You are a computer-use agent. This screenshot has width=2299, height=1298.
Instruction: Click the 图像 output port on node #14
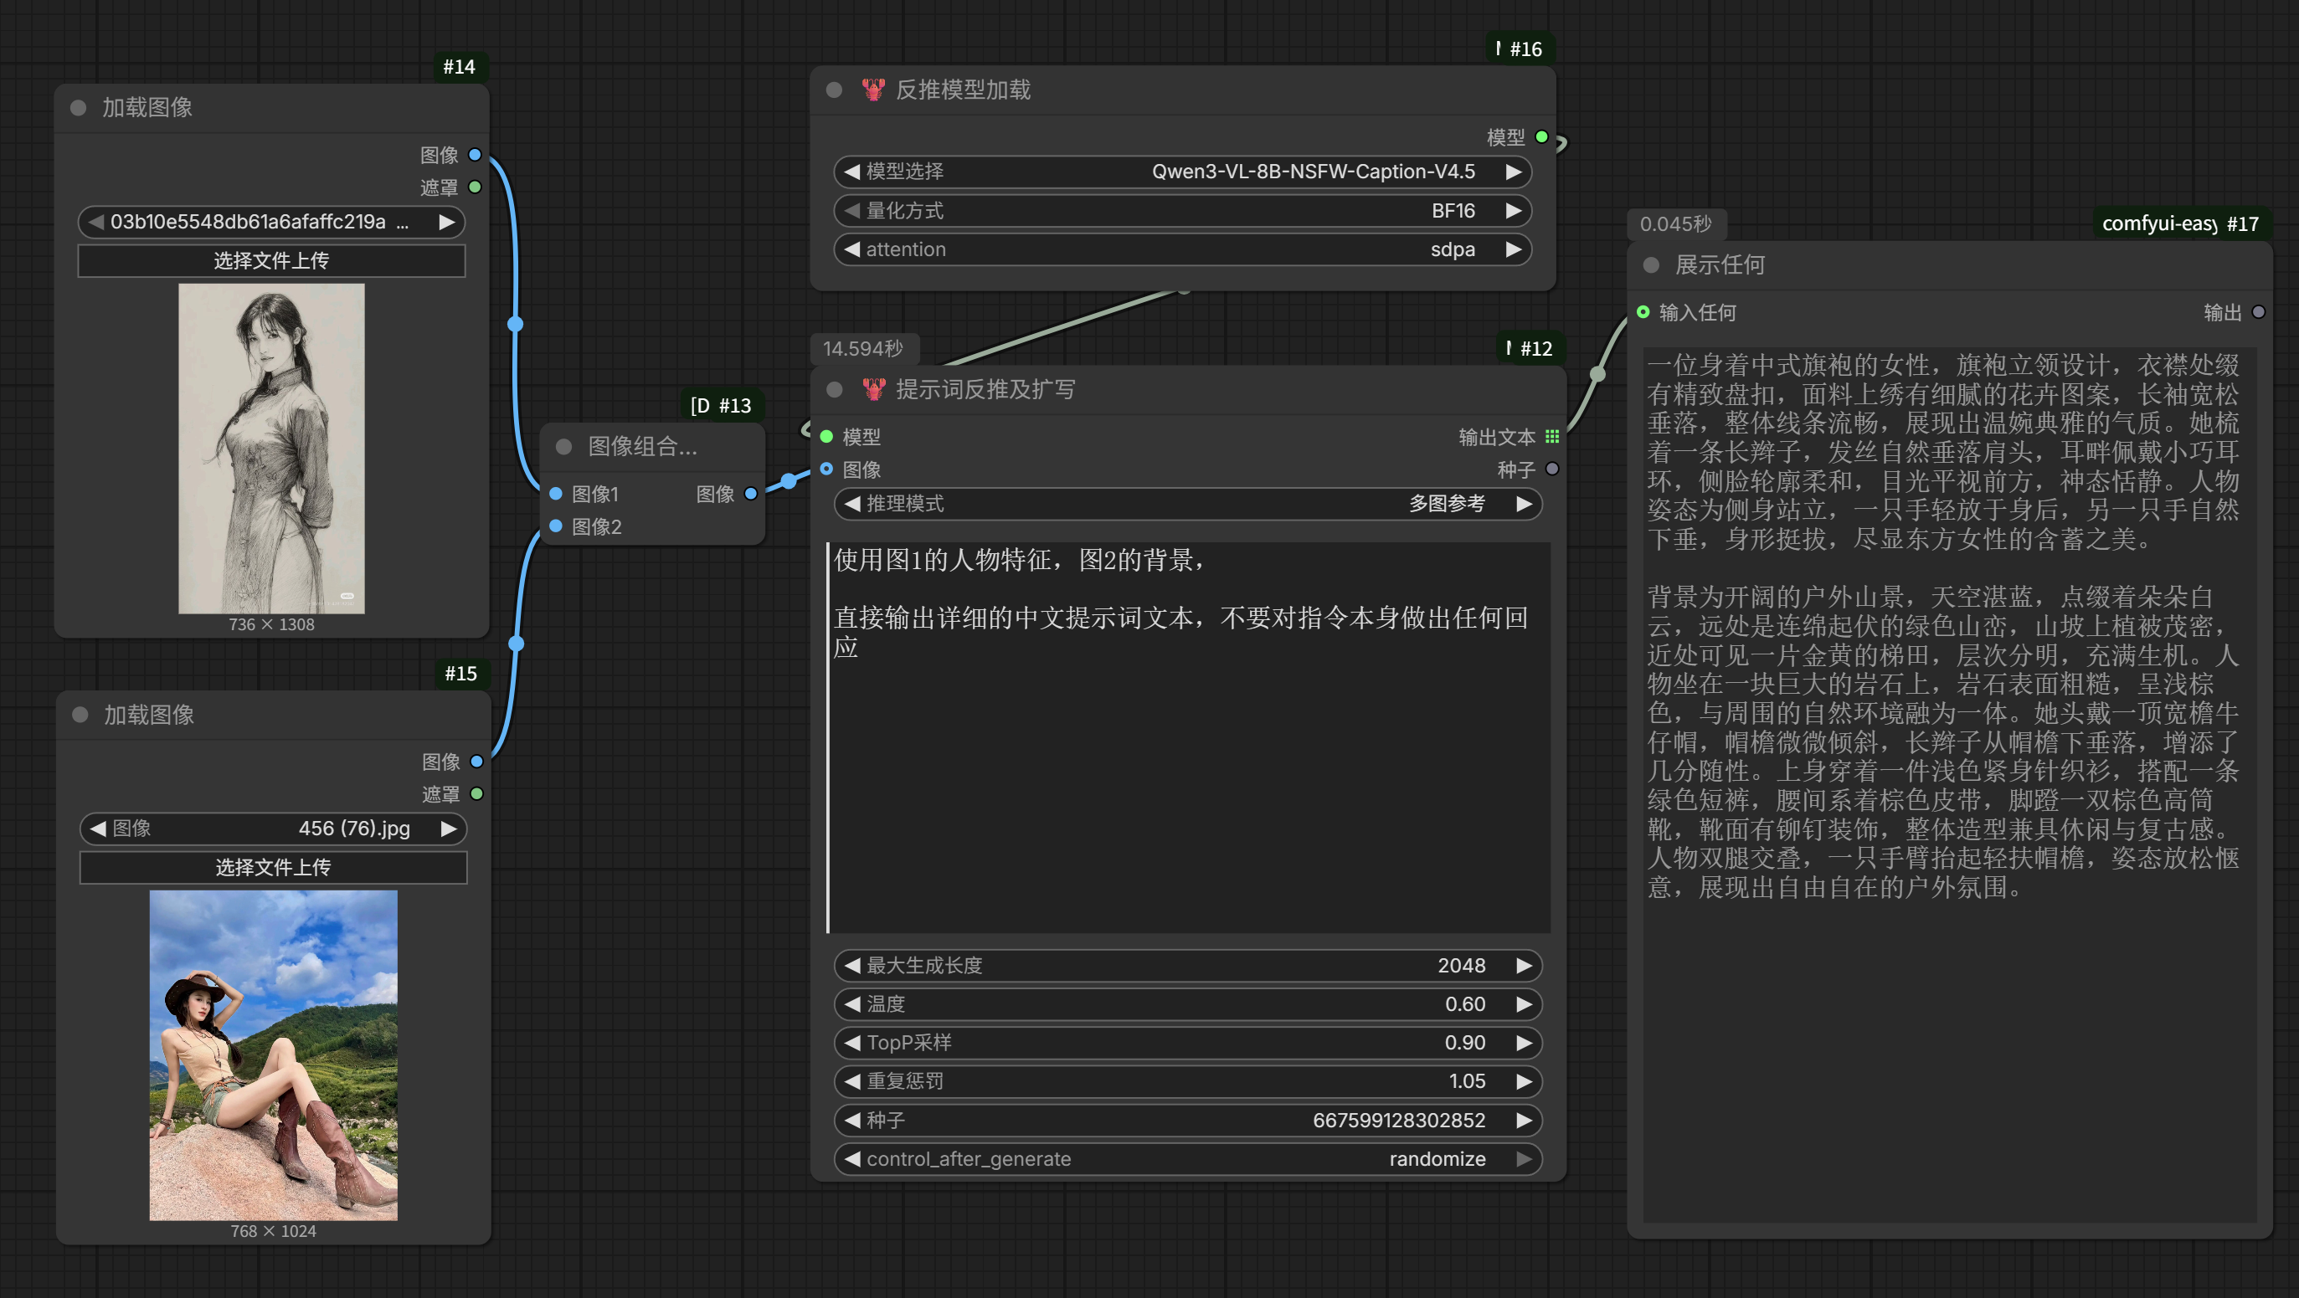pos(475,154)
